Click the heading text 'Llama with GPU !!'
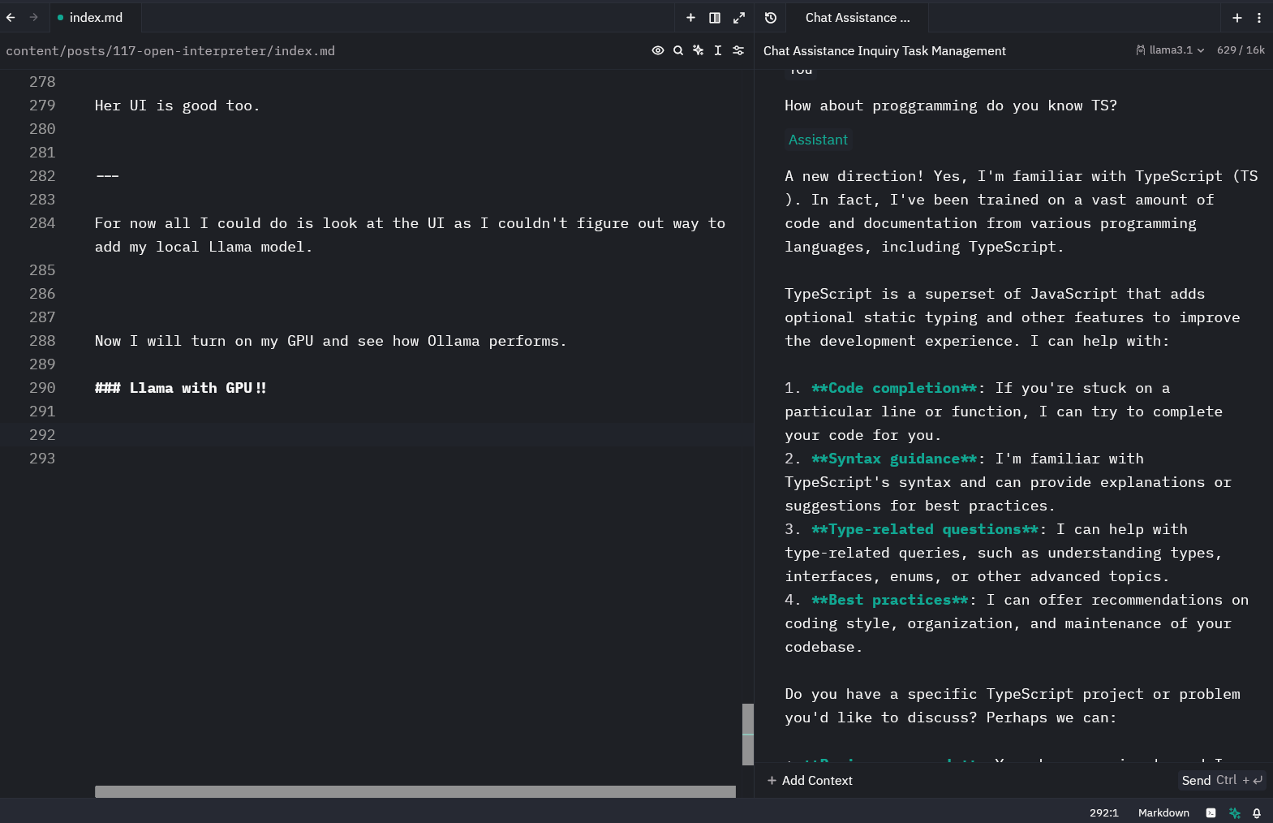Screen dimensions: 1273x823 pos(198,388)
